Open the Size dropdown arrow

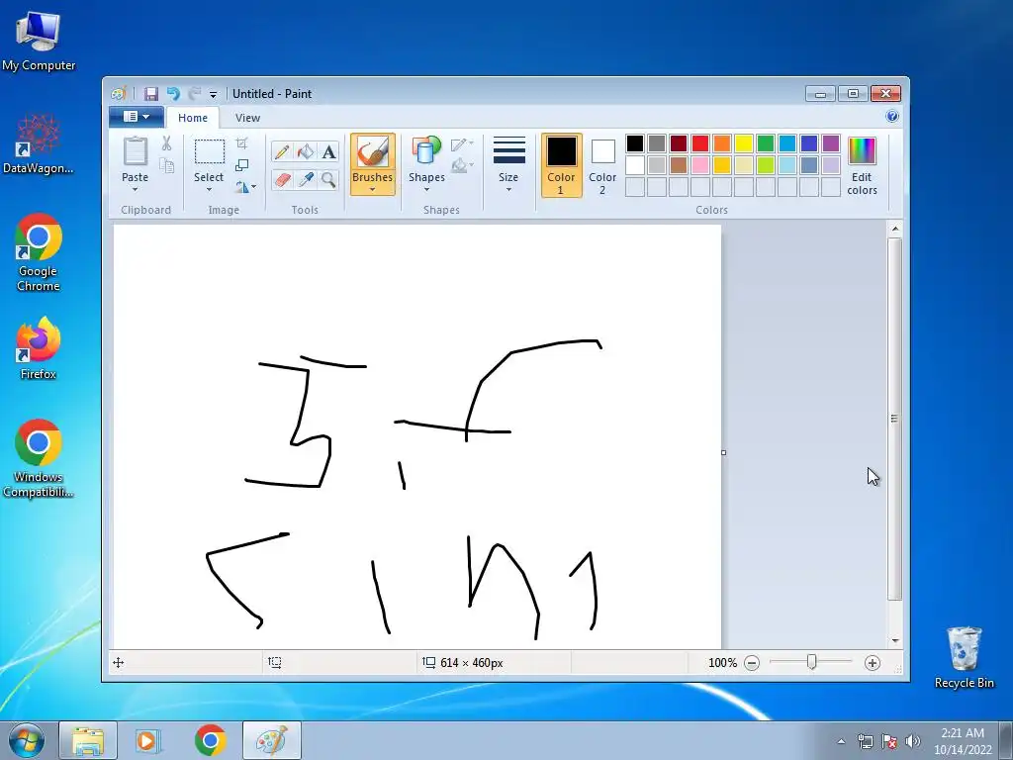(508, 190)
